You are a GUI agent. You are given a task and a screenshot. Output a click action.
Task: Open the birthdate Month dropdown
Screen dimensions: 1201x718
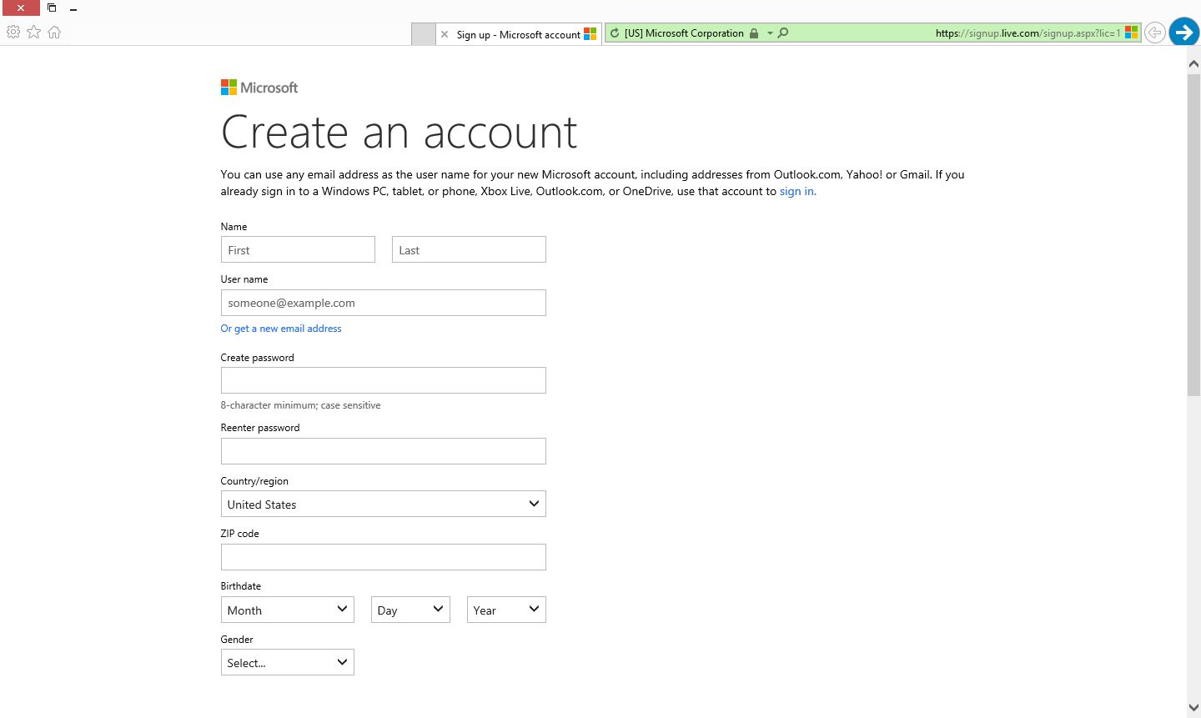288,610
